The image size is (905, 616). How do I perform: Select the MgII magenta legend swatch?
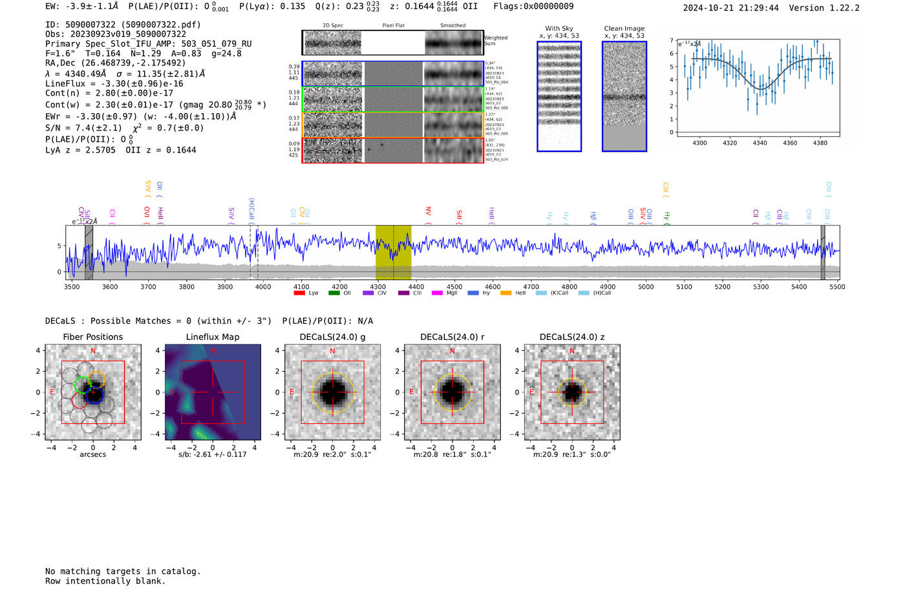438,293
